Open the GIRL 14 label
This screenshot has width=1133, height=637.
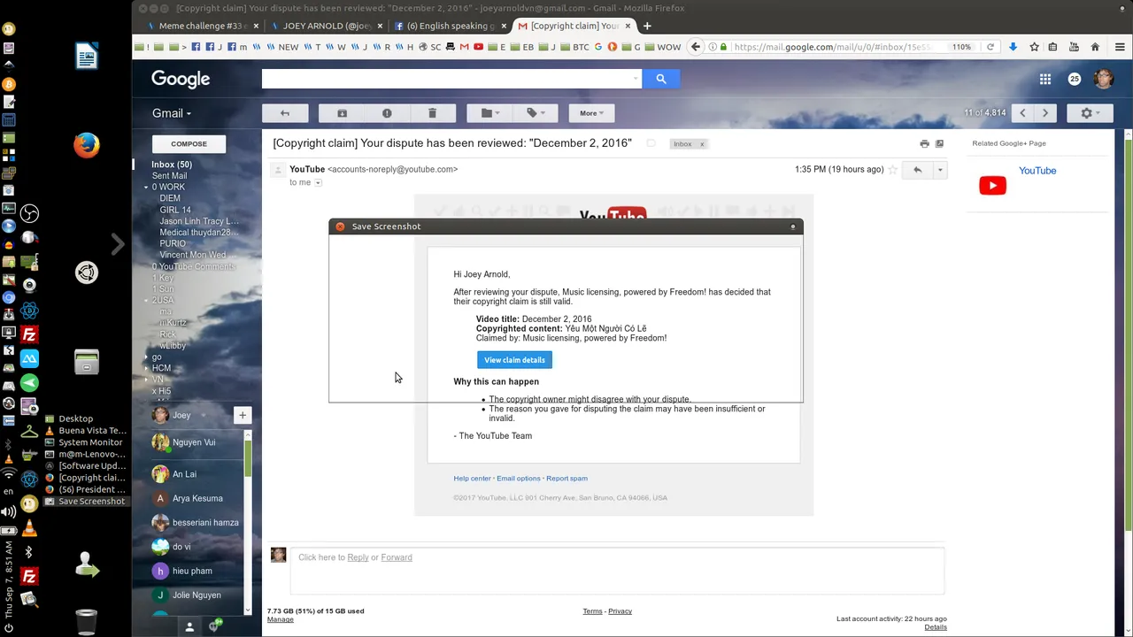pyautogui.click(x=175, y=210)
